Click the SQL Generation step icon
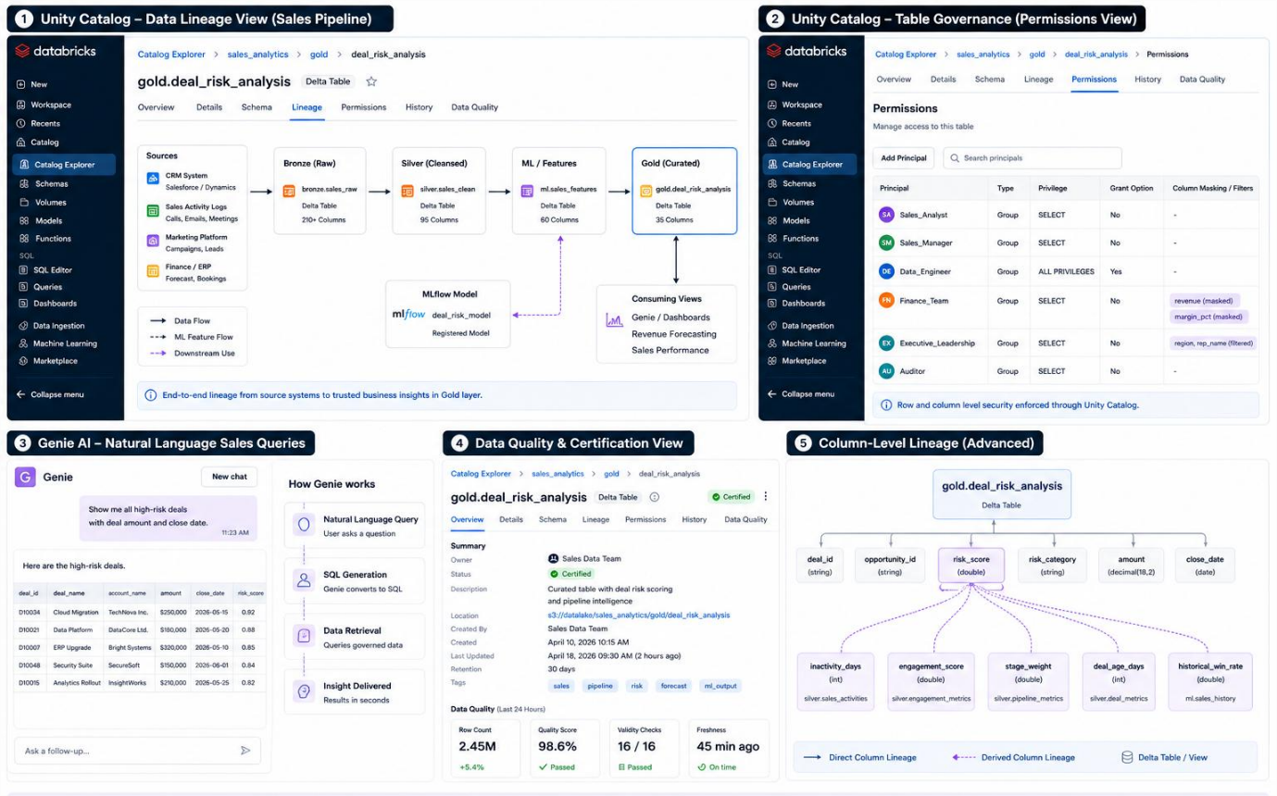Image resolution: width=1277 pixels, height=796 pixels. (303, 580)
